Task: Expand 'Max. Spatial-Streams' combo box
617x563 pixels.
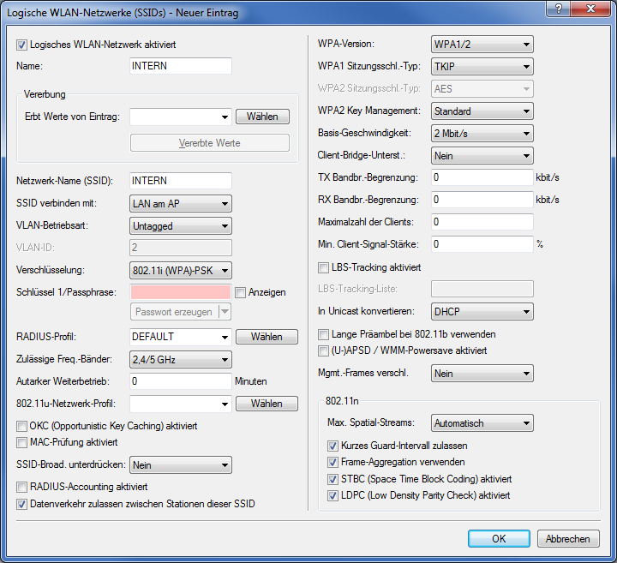Action: point(482,423)
